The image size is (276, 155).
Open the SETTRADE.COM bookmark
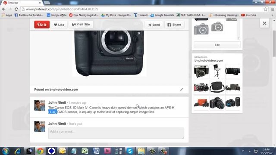point(191,15)
